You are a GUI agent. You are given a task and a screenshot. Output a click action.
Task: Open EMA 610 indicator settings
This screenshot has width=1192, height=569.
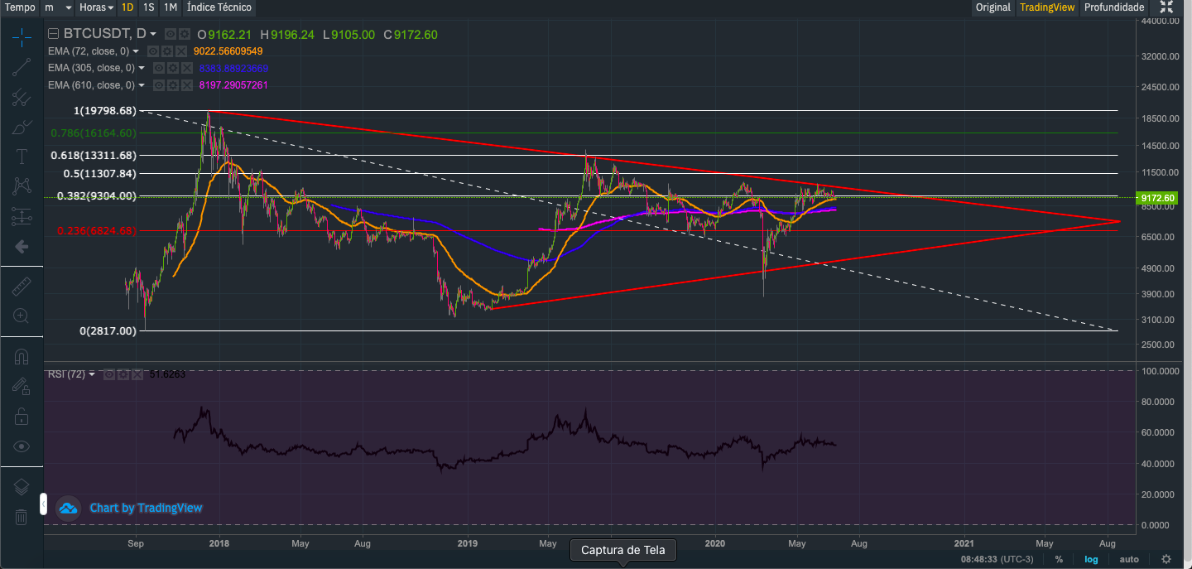(172, 85)
